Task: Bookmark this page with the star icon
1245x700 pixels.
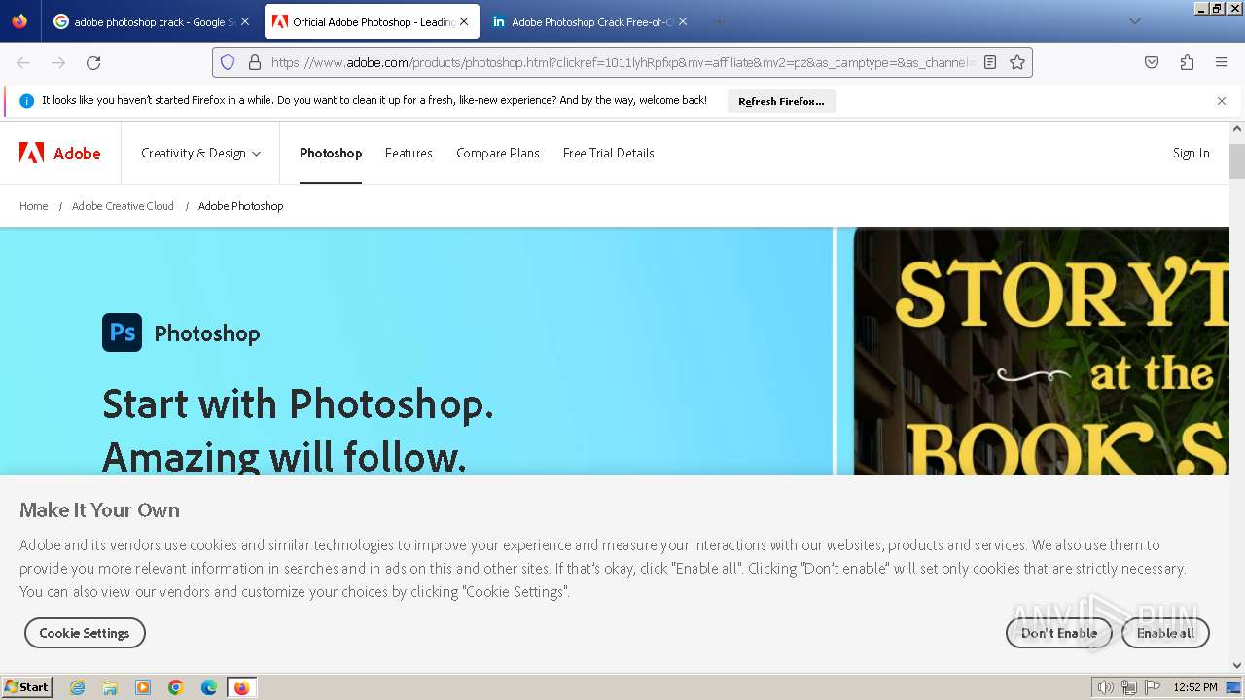Action: point(1017,62)
